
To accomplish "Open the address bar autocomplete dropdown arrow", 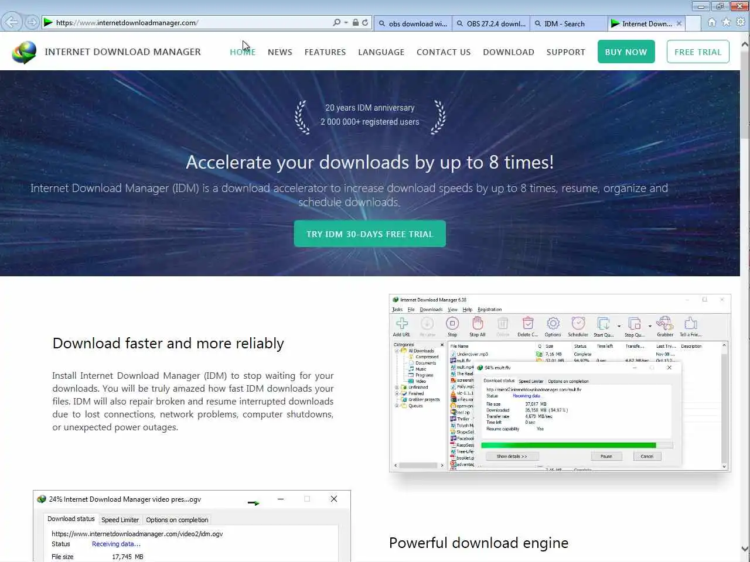I will click(x=346, y=23).
